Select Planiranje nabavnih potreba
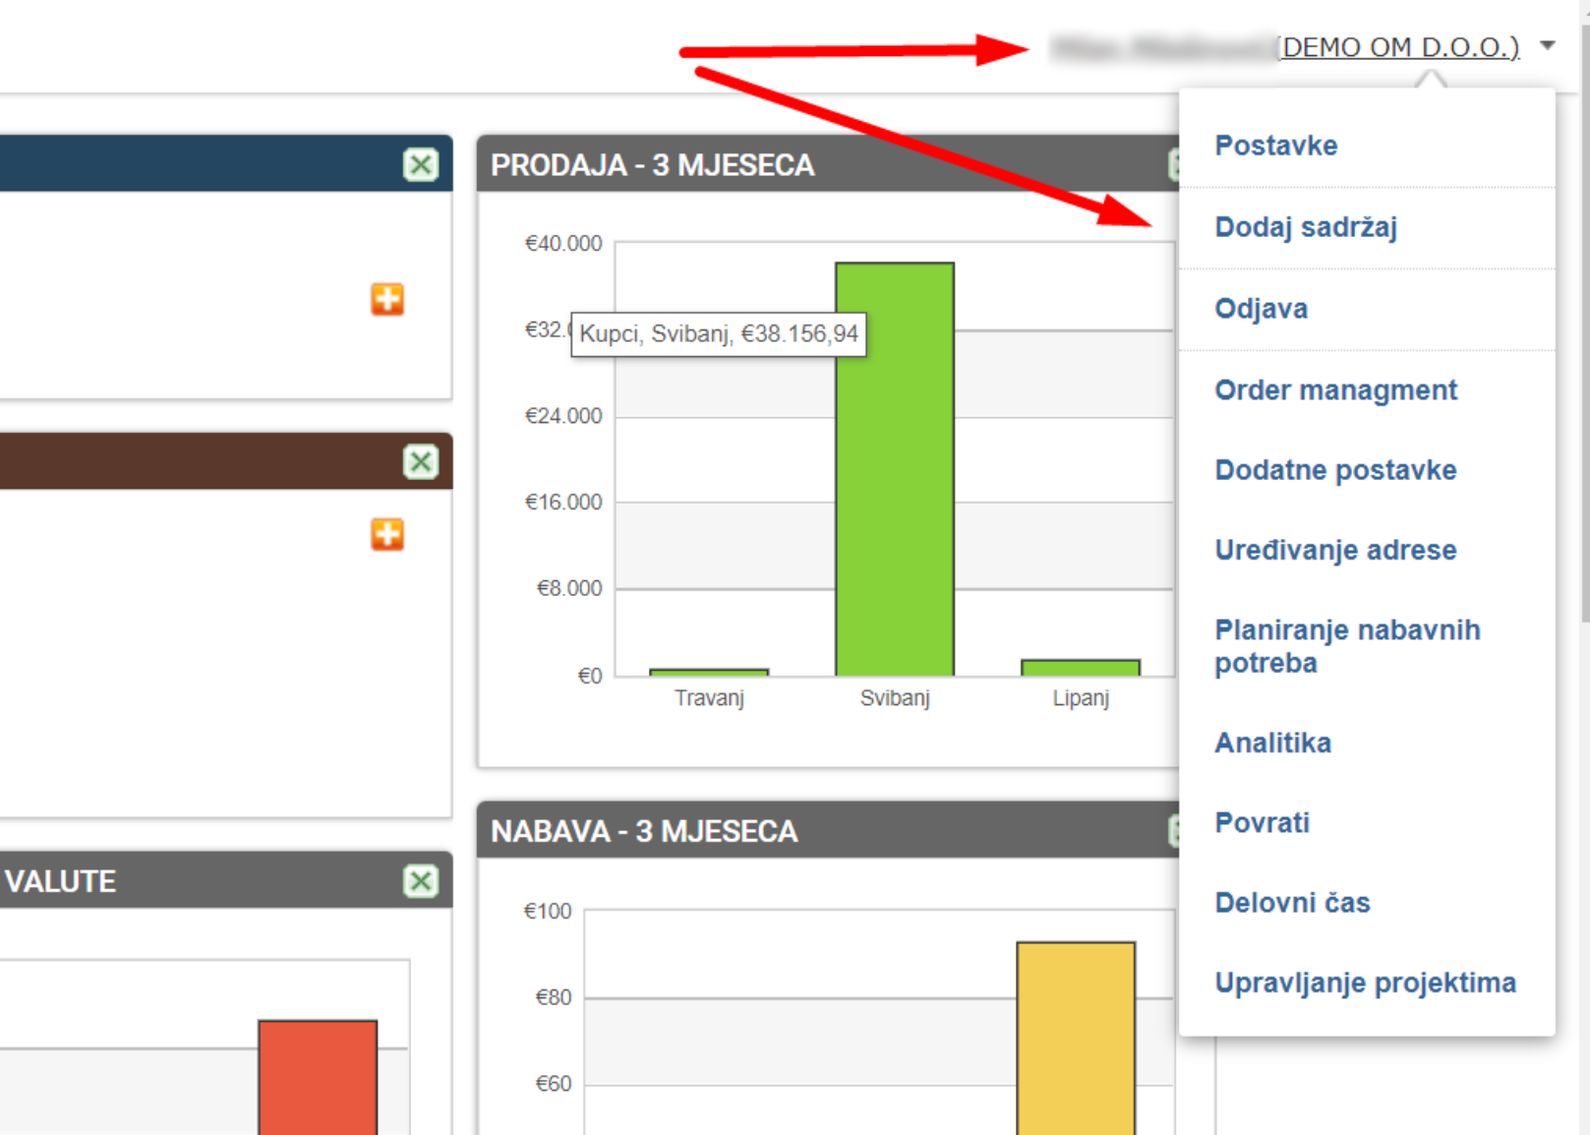 coord(1347,646)
